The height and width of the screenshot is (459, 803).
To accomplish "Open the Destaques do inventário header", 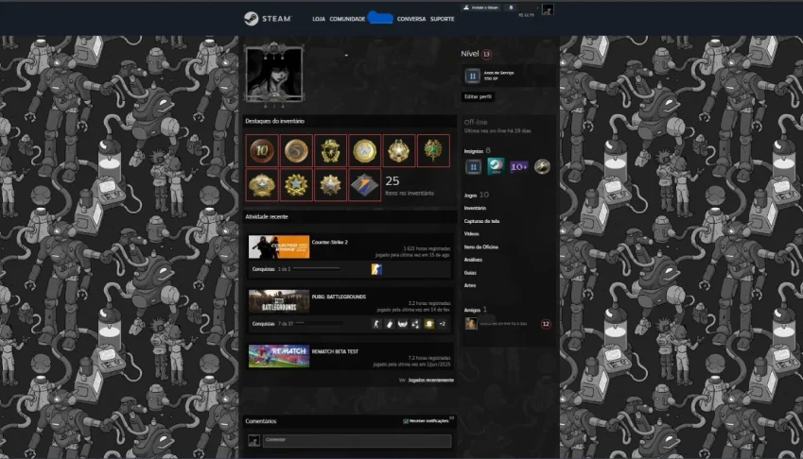I will [274, 121].
